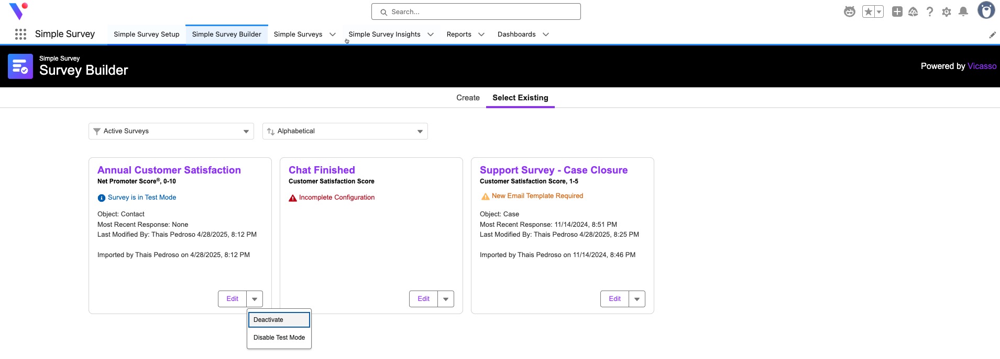The image size is (1000, 359).
Task: Open the Astro guidance icon
Action: tap(850, 11)
